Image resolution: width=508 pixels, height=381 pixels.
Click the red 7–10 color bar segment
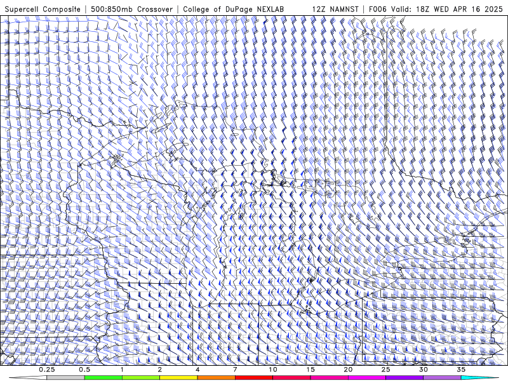pyautogui.click(x=254, y=378)
